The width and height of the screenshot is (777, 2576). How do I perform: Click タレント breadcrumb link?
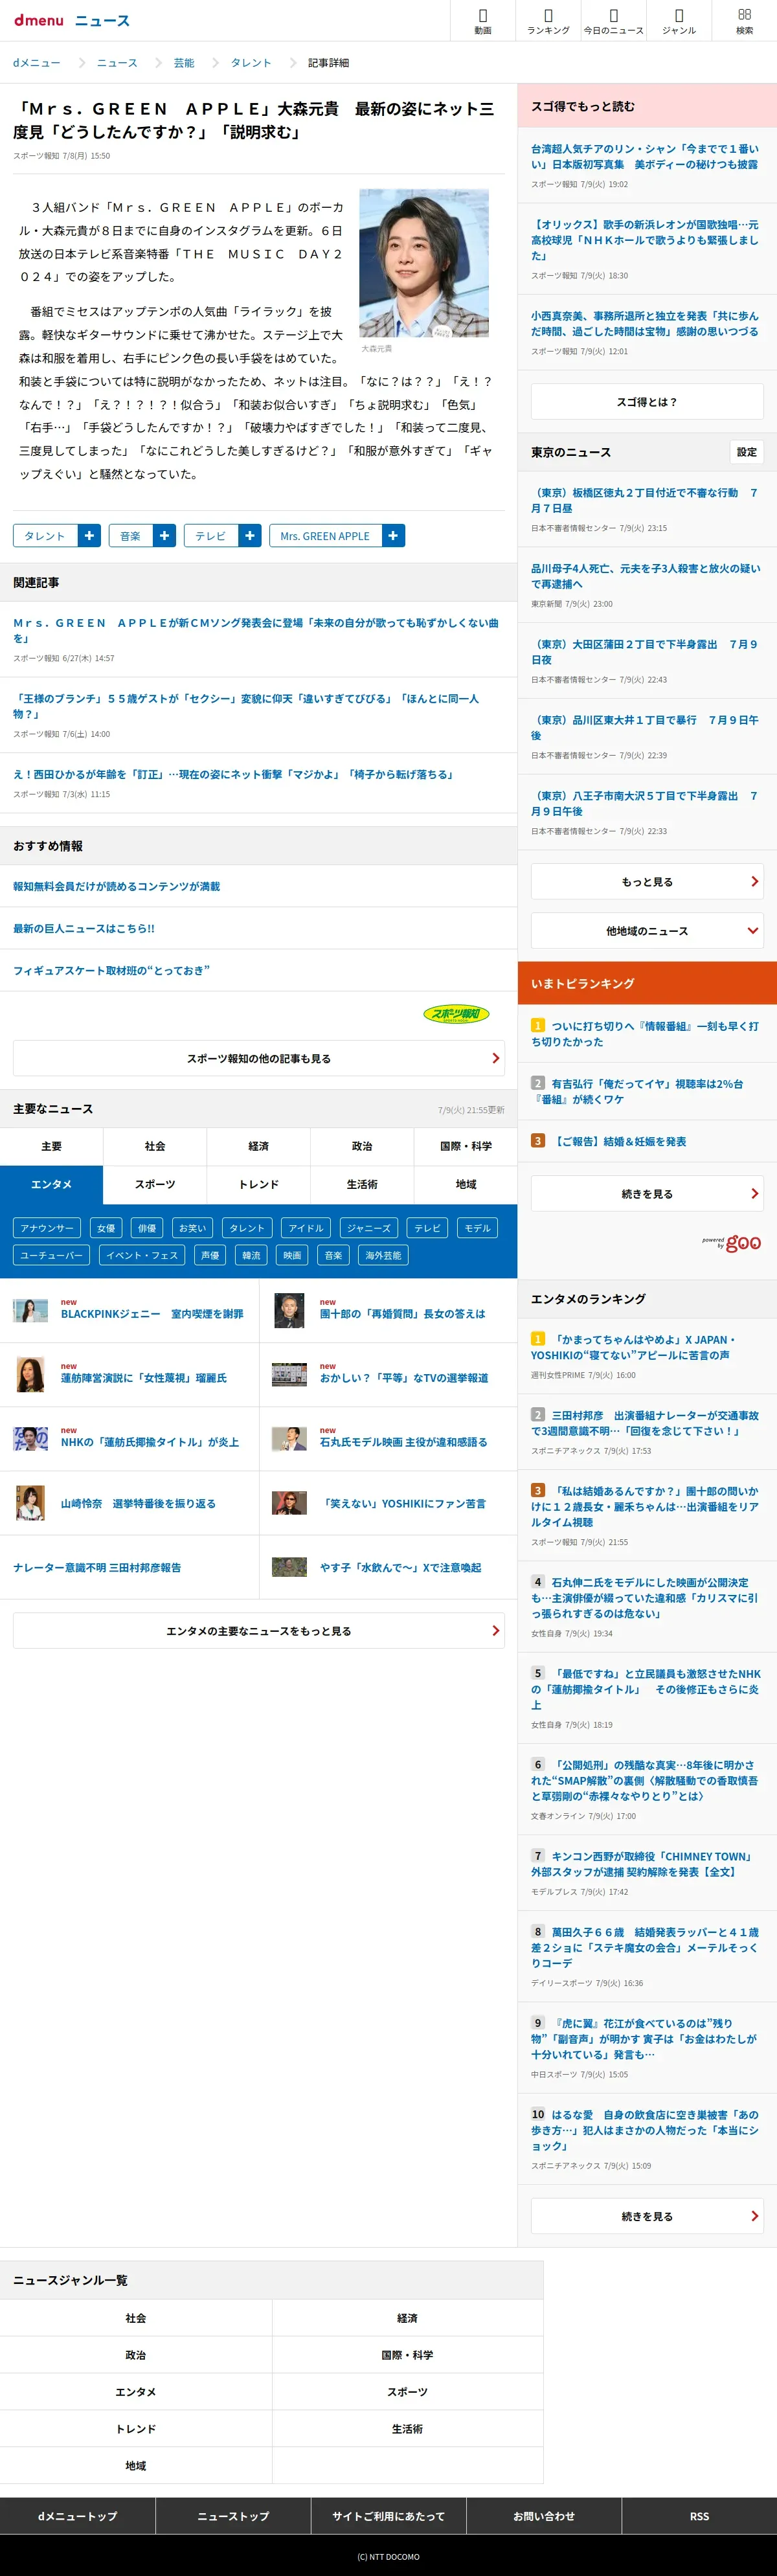[251, 63]
